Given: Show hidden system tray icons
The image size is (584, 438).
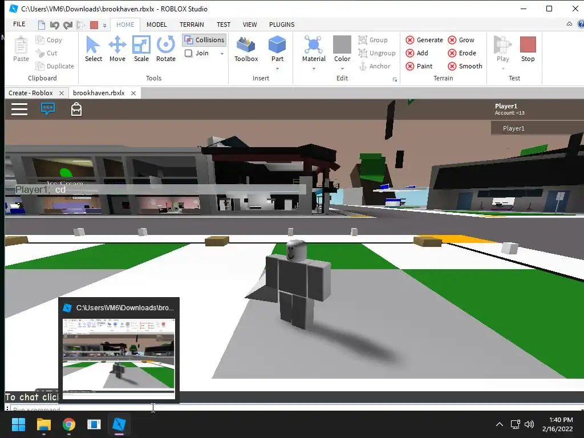Looking at the screenshot, I should [500, 424].
